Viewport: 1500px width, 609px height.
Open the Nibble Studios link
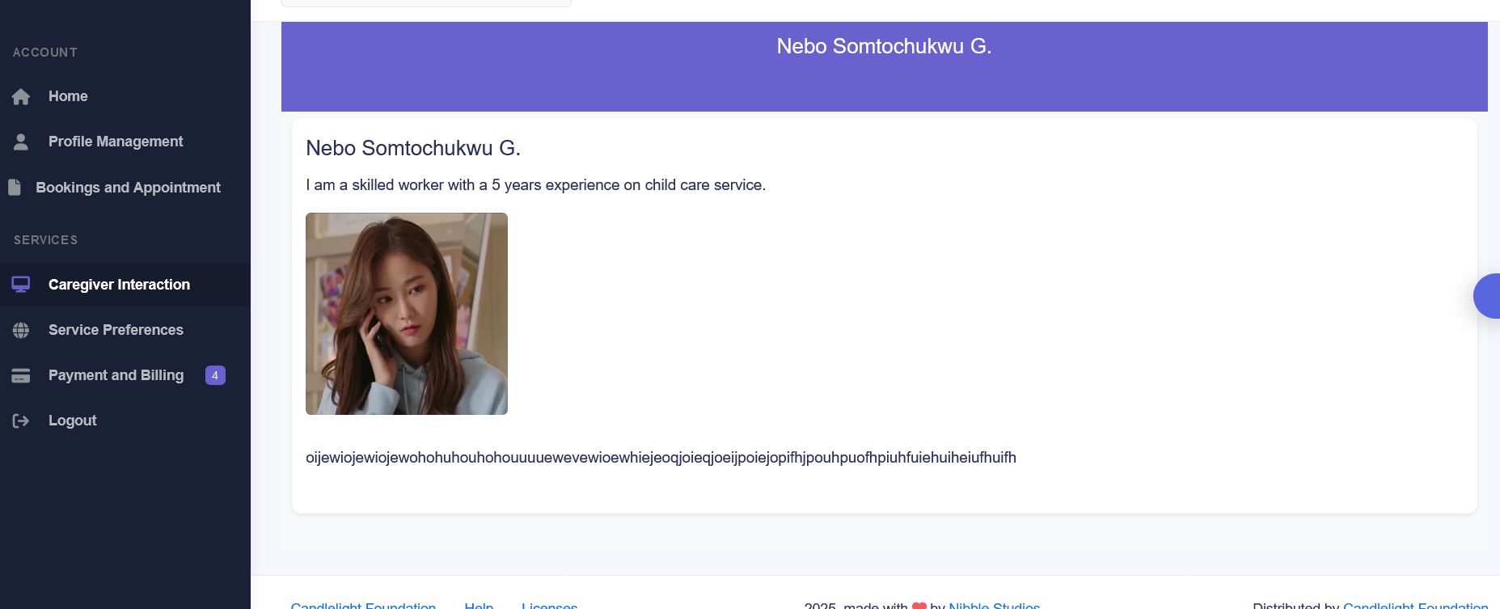(994, 606)
